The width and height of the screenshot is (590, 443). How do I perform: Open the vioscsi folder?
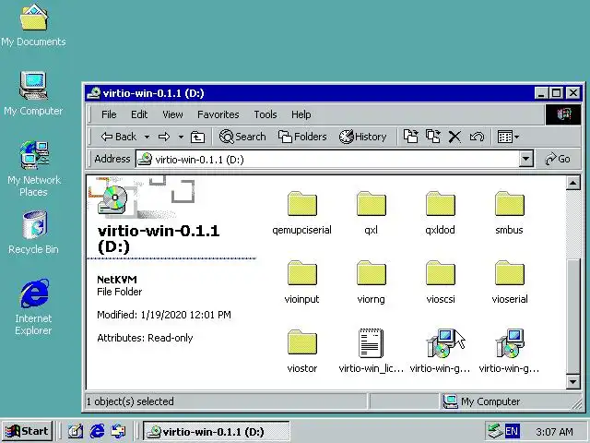(441, 282)
